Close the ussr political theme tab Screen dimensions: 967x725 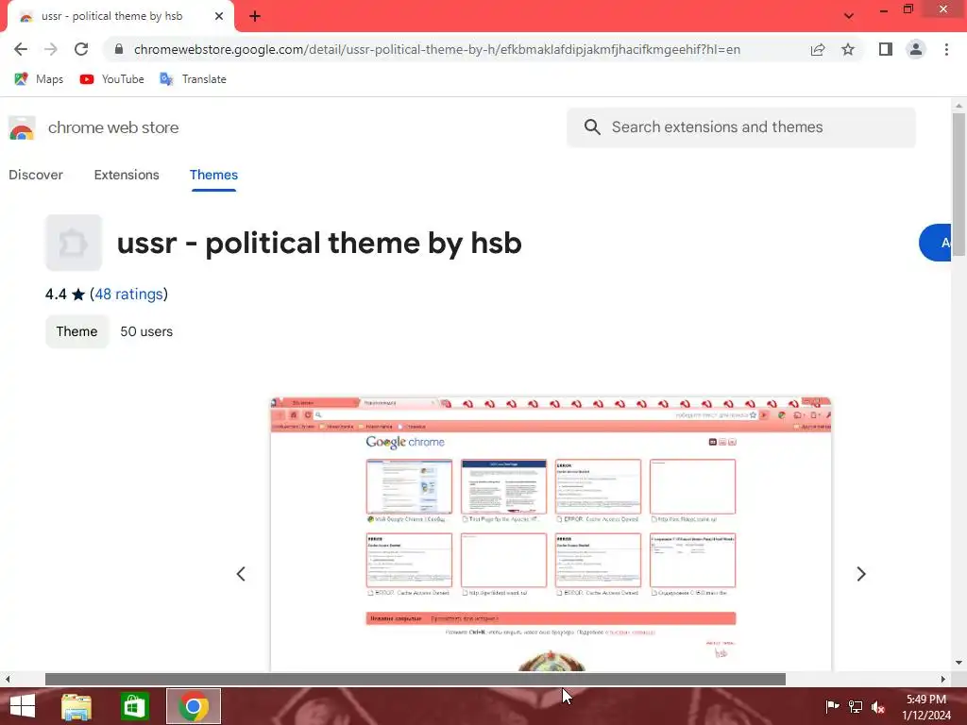[219, 17]
